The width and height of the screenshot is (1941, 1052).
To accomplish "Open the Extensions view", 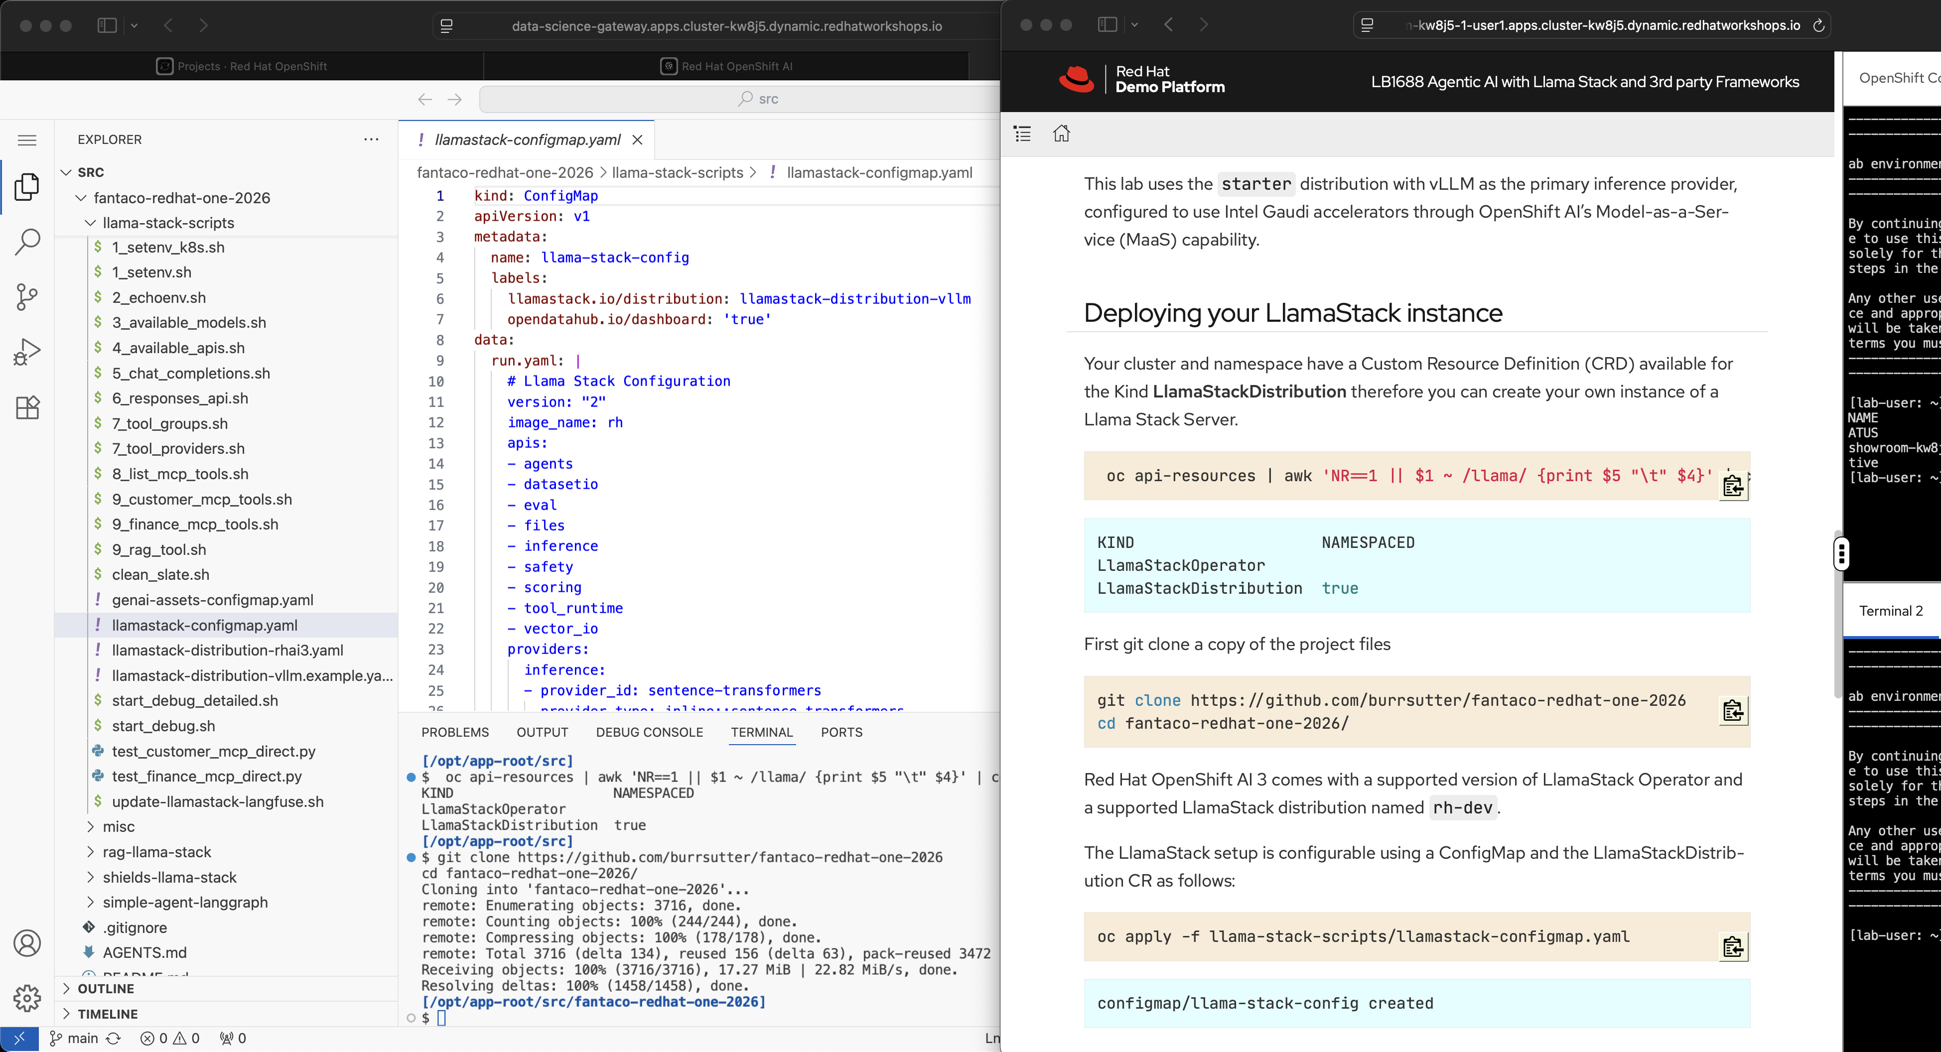I will click(27, 407).
